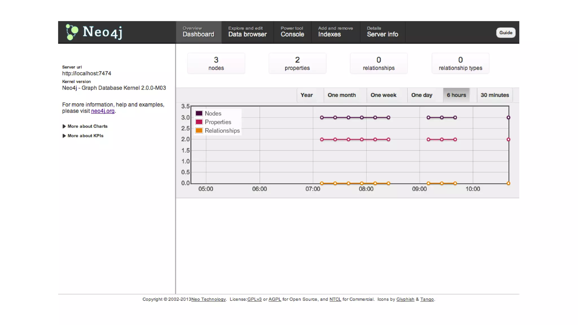
Task: Select One day chart range
Action: pos(421,95)
